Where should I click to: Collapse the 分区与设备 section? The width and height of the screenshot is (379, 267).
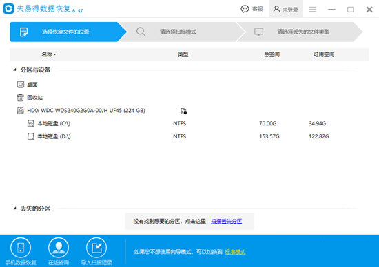14,70
